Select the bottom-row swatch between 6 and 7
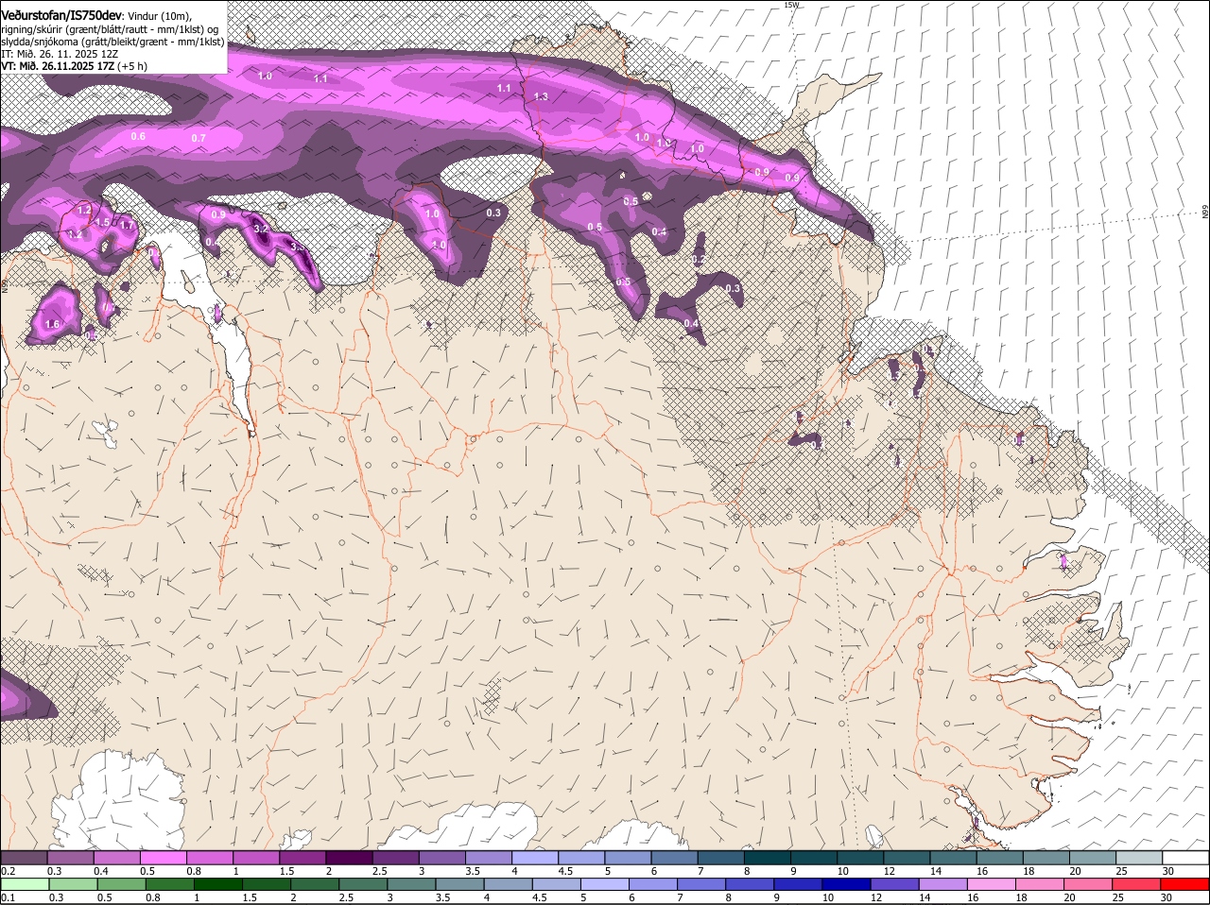Screen dimensions: 1210x905 (652, 885)
